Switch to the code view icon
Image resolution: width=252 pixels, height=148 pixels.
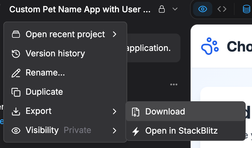pos(222,9)
